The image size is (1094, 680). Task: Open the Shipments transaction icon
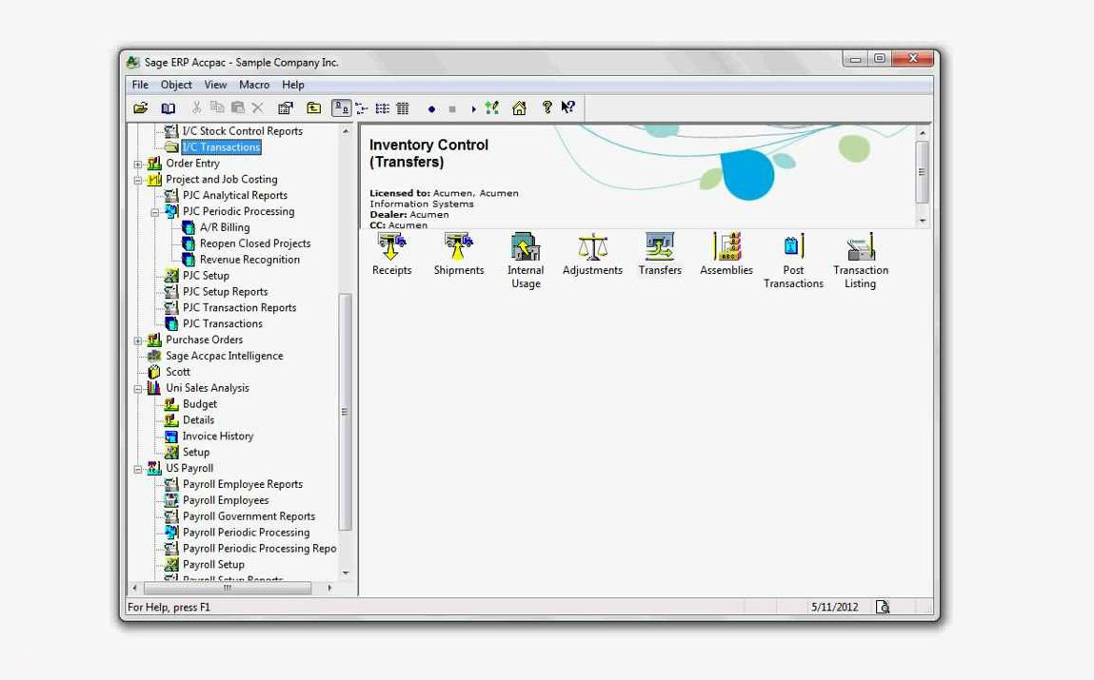(458, 254)
